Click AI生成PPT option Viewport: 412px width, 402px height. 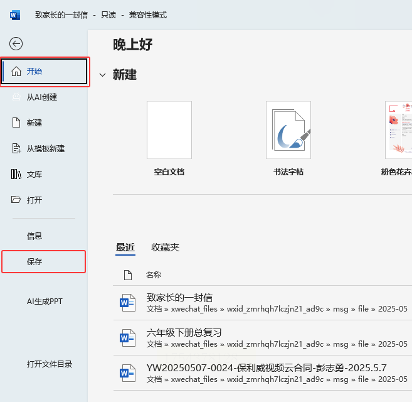45,301
